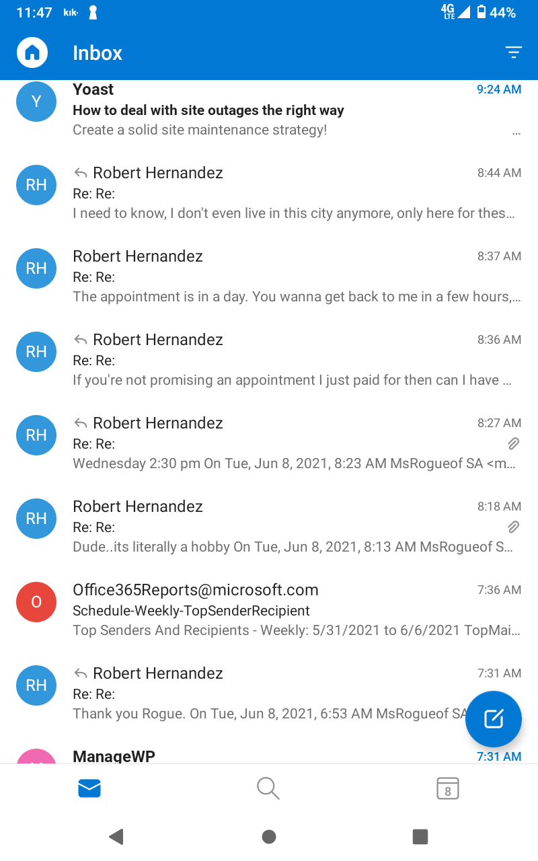
Task: Open Android recent apps square button
Action: [420, 836]
